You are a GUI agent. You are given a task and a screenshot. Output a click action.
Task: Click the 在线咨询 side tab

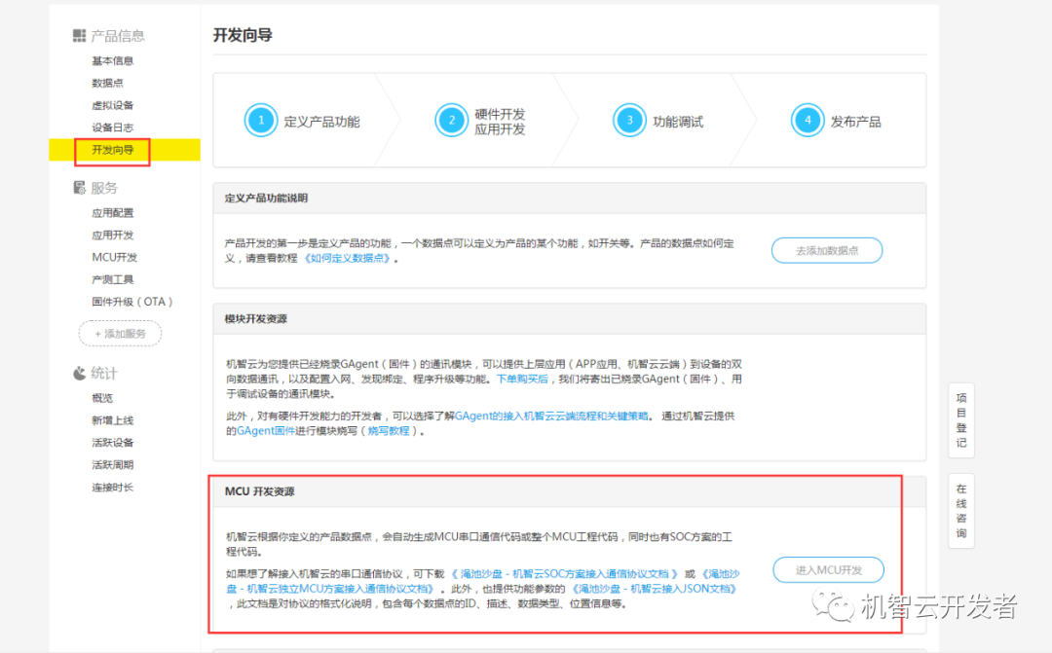pos(961,511)
